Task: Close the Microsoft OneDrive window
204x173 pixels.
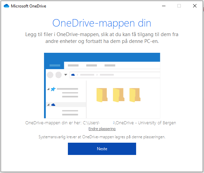Action: coord(195,6)
